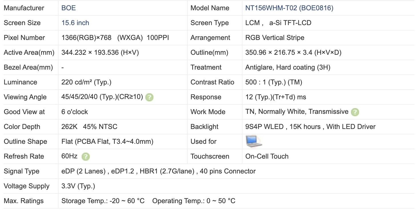Image resolution: width=417 pixels, height=210 pixels.
Task: Click the "Screen Type" row label
Action: click(x=210, y=23)
